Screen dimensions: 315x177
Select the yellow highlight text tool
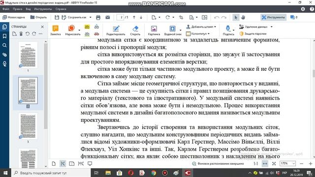coord(87,27)
